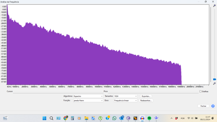The image size is (217, 122).
Task: Enable the Grelhas checkbox
Action: [200, 91]
